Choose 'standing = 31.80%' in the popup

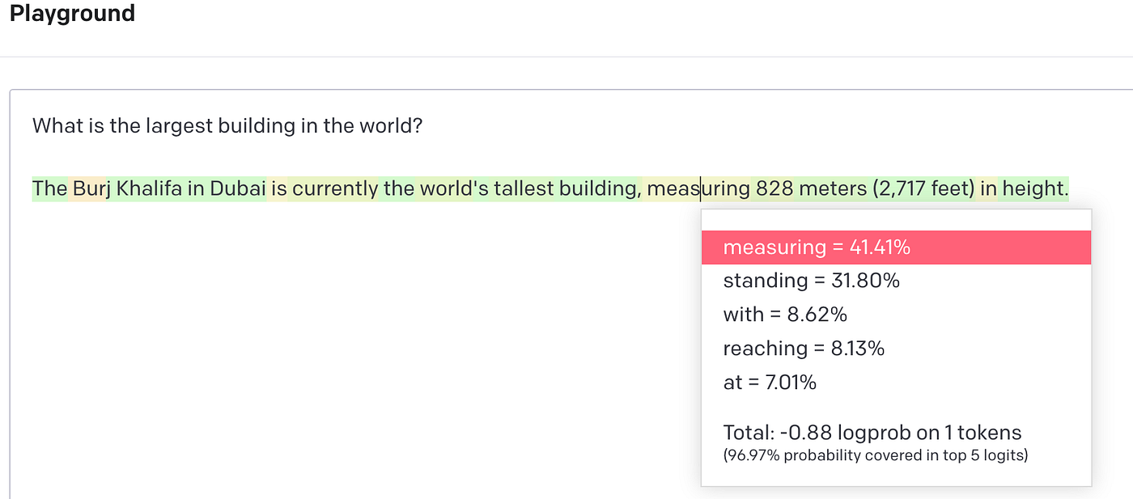tap(811, 281)
